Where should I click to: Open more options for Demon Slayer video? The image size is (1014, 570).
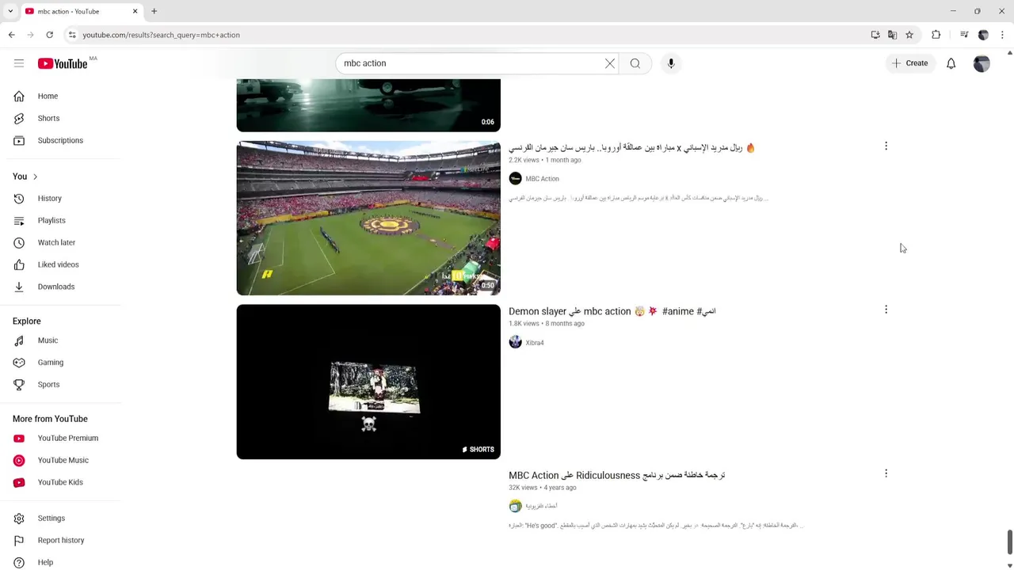click(x=886, y=310)
